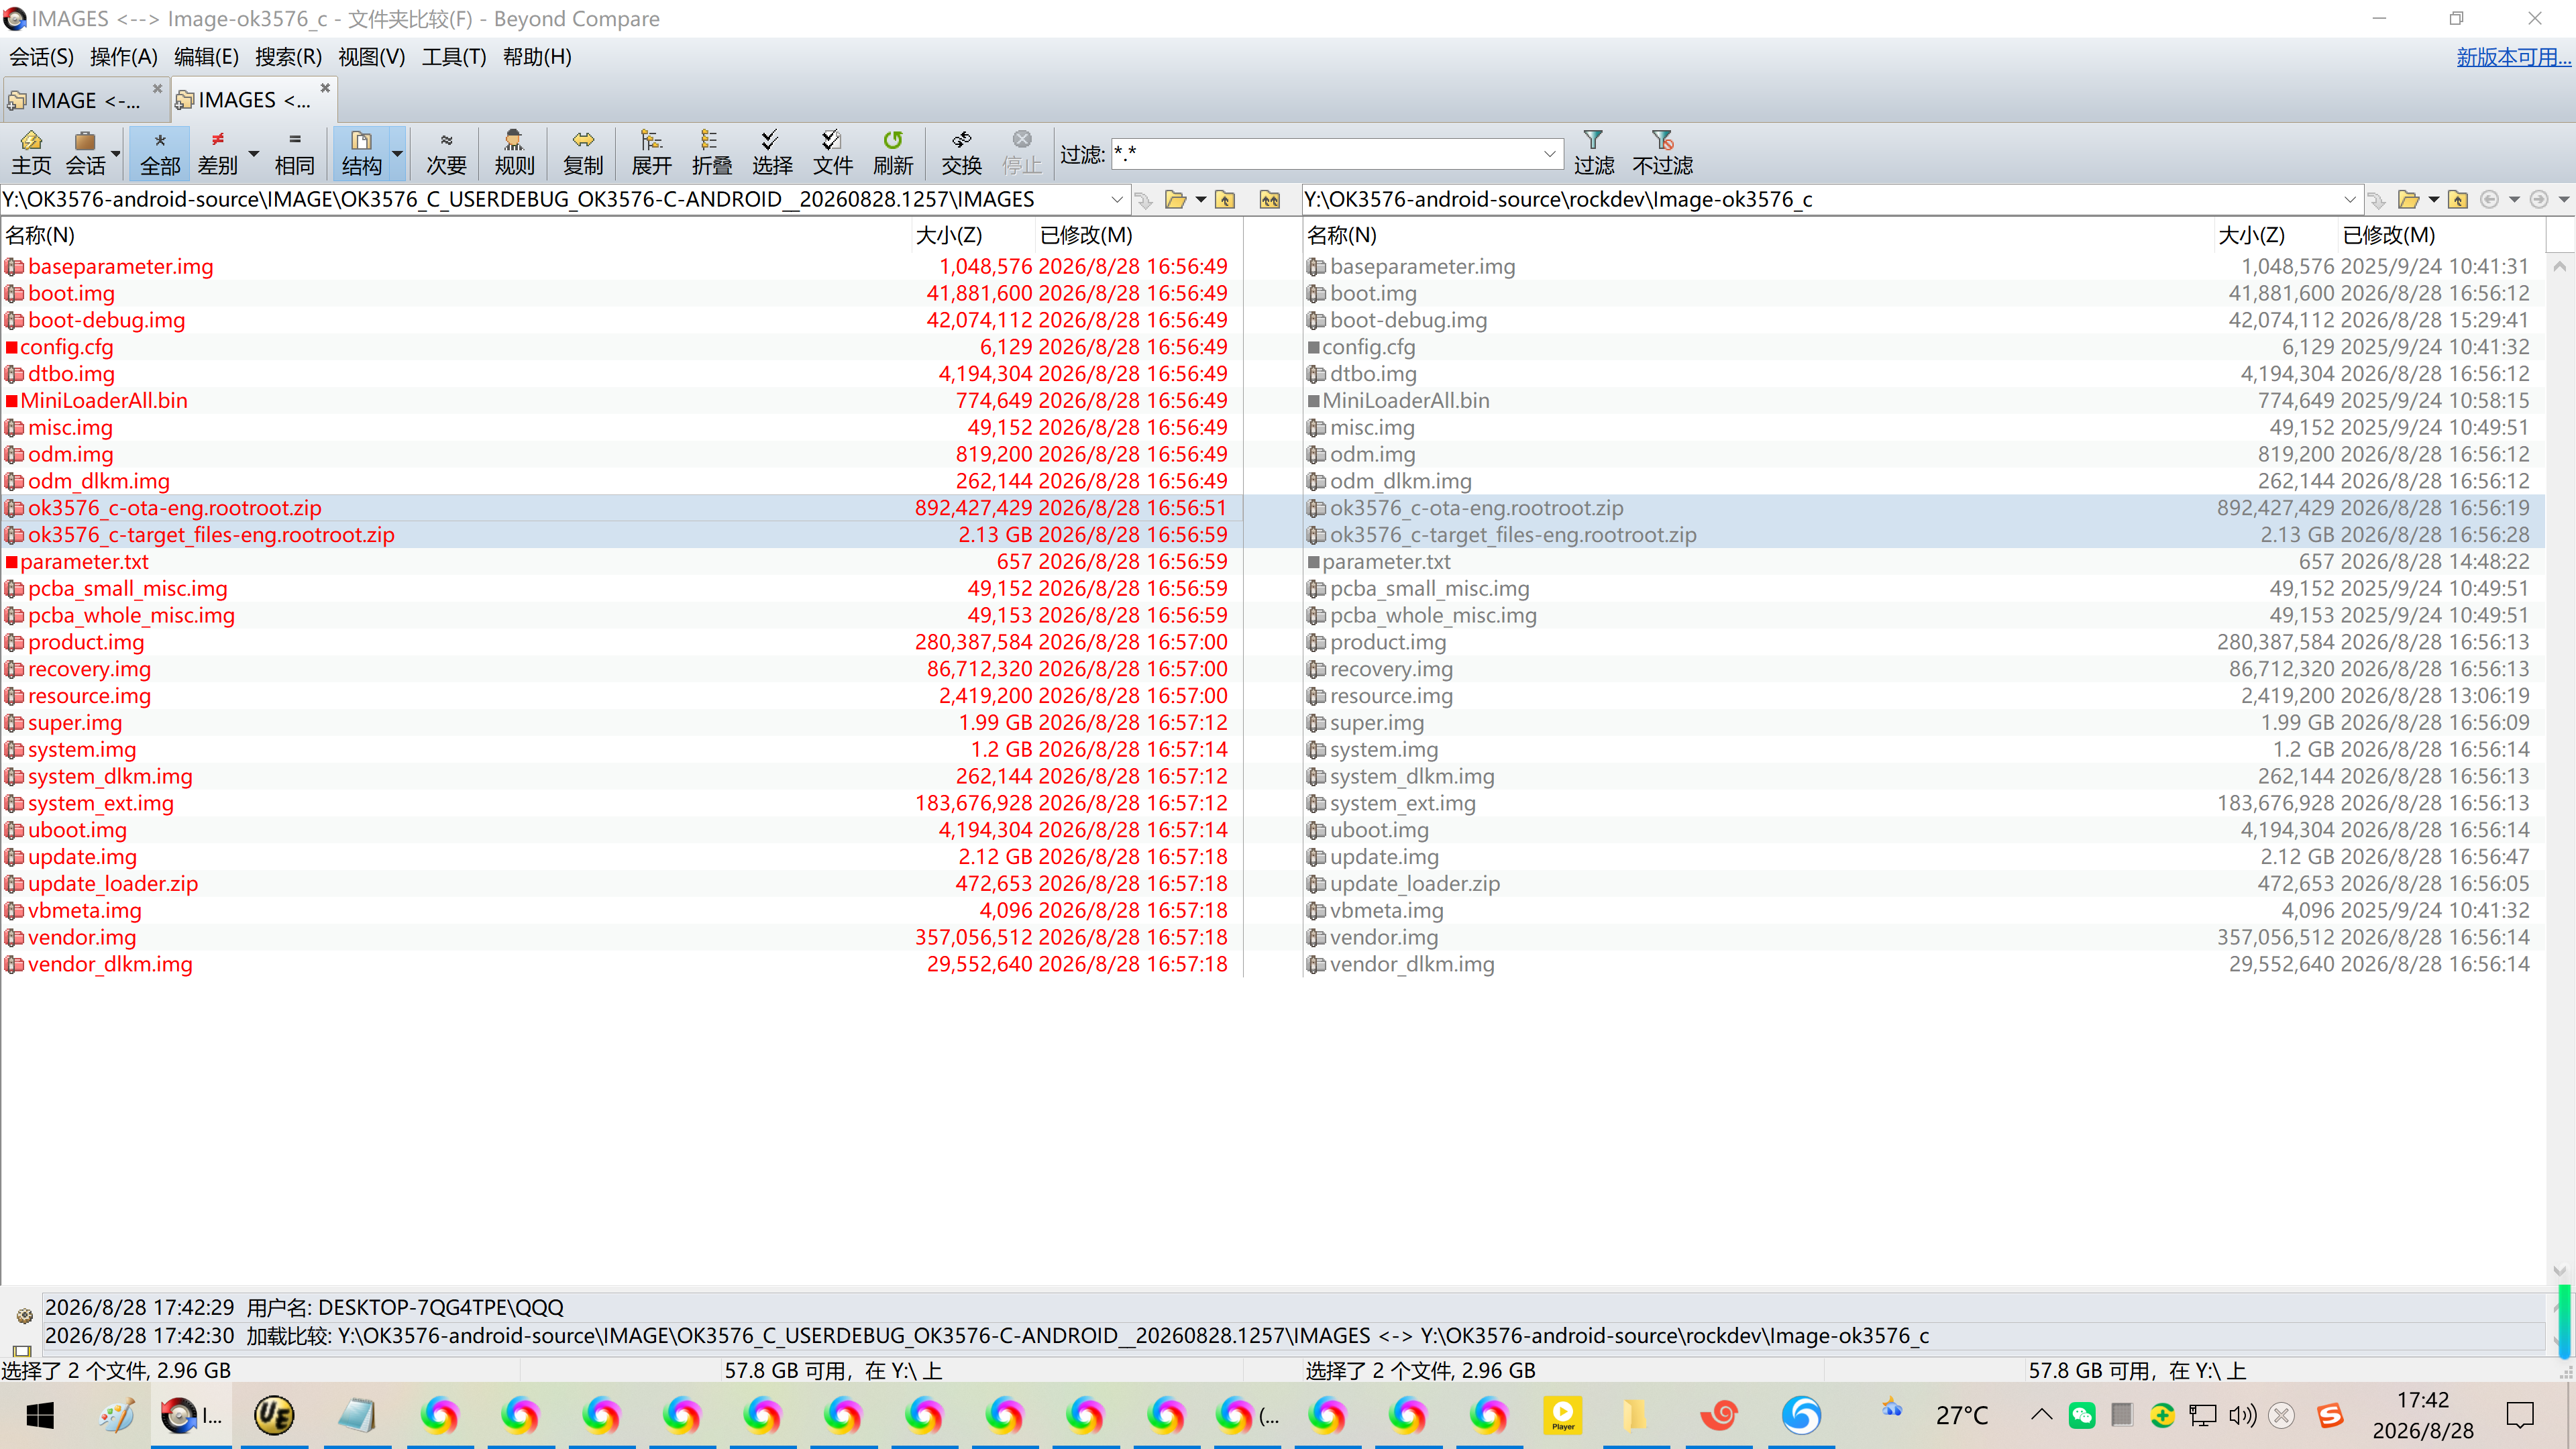
Task: Open the 差别 dropdown arrow
Action: pyautogui.click(x=254, y=153)
